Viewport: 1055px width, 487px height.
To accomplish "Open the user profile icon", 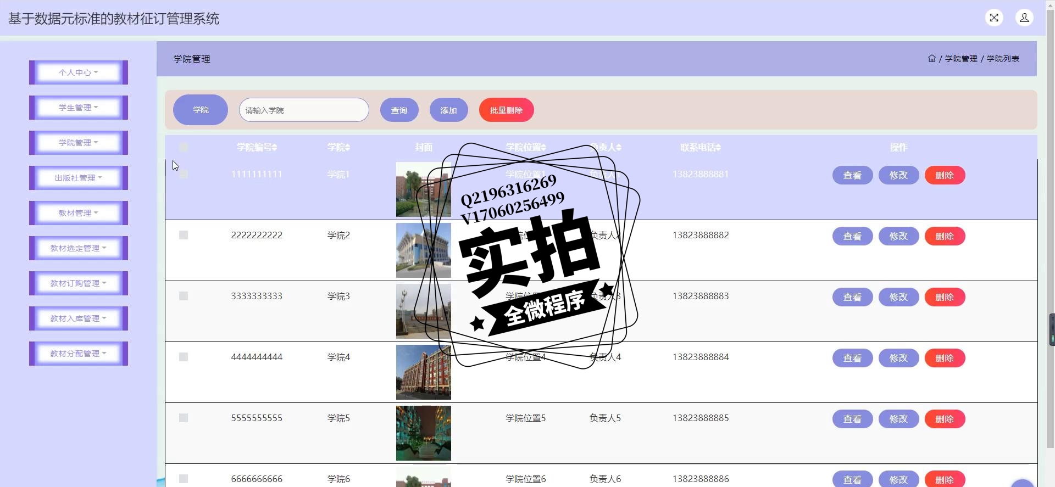I will point(1024,18).
